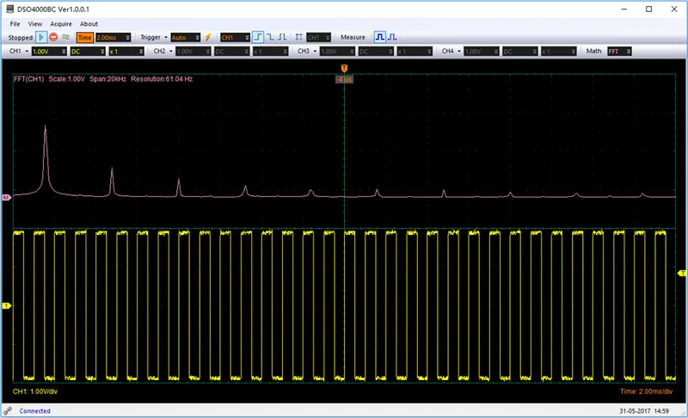688x418 pixels.
Task: Click the Time: 2.00ms/div readout
Action: coord(647,391)
